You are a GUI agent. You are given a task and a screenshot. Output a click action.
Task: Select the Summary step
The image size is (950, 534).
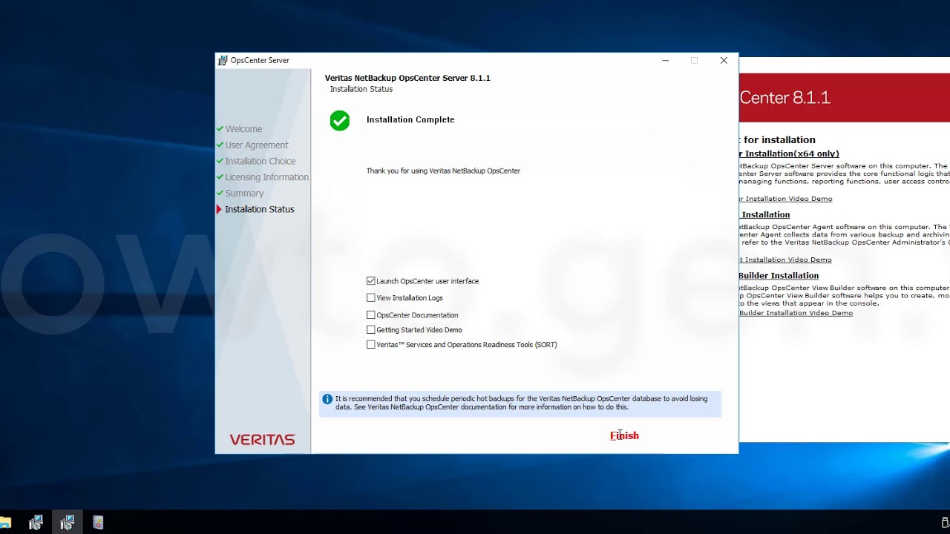click(244, 194)
